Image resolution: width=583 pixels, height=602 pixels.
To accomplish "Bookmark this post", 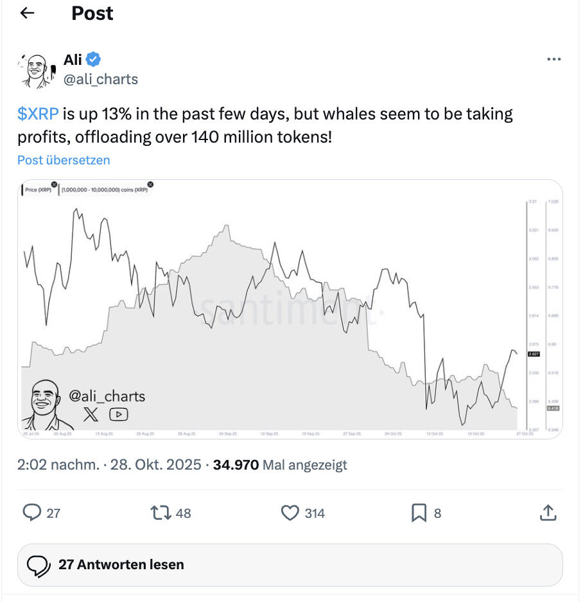I will tap(419, 513).
